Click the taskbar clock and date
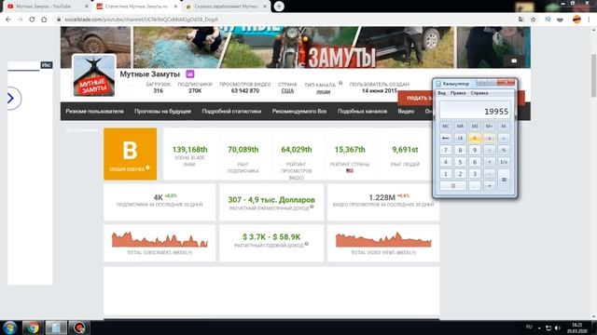The width and height of the screenshot is (597, 335). click(576, 328)
